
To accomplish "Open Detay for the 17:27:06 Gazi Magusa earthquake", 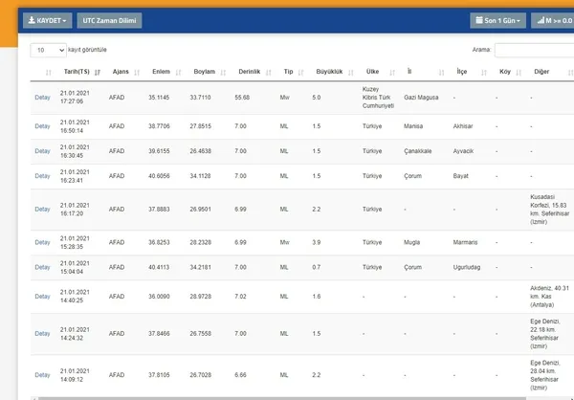I will [x=42, y=98].
